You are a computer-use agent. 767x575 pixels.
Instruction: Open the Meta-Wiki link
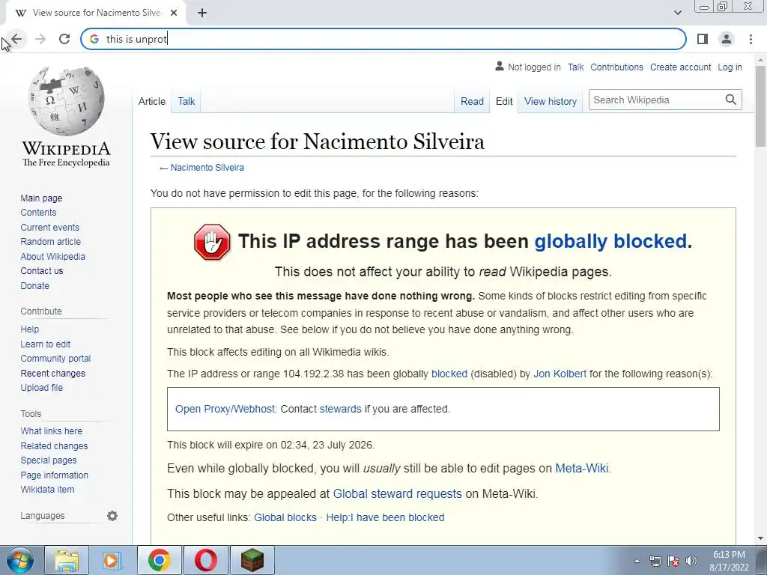click(581, 468)
